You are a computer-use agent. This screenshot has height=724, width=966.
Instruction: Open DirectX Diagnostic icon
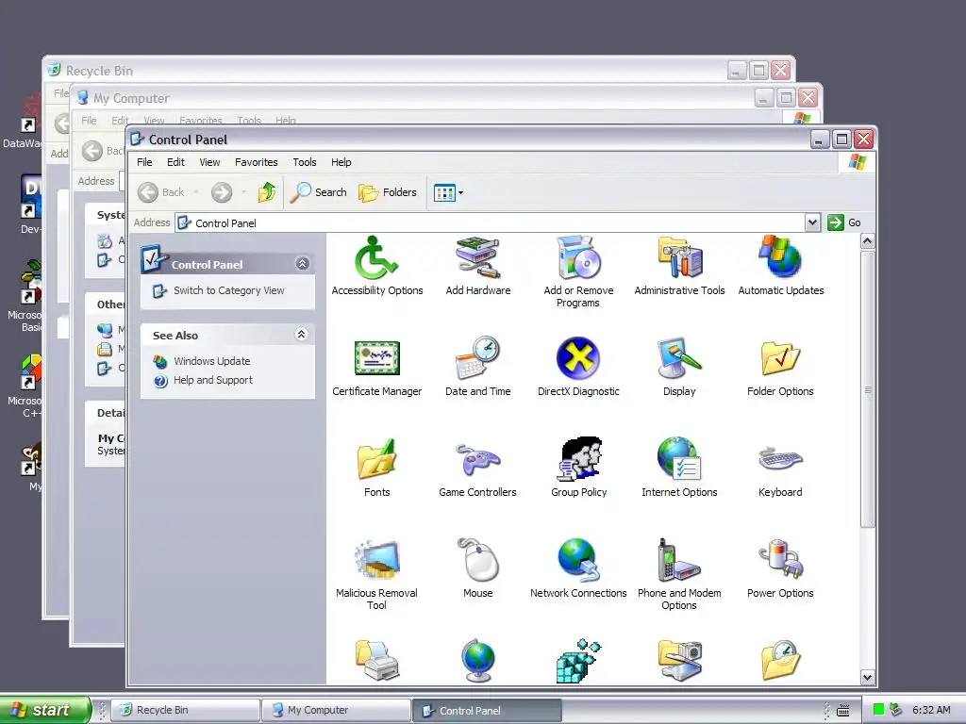pos(578,367)
